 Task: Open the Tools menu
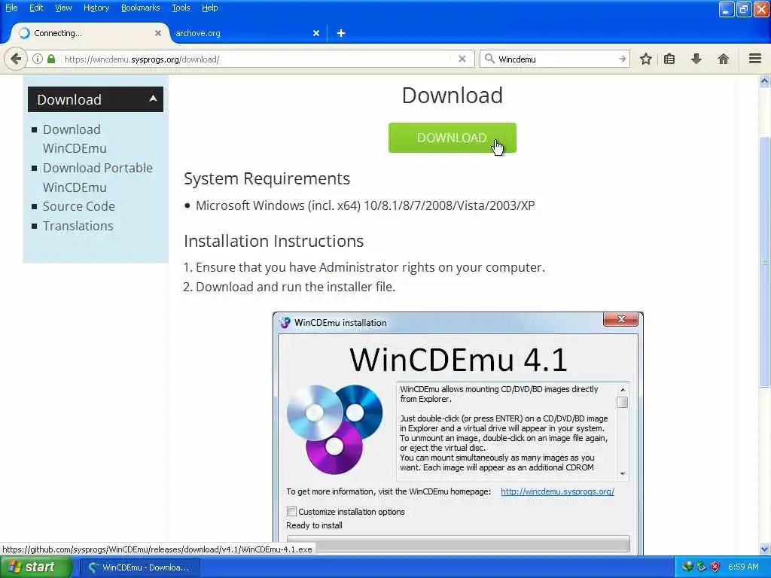(x=181, y=8)
